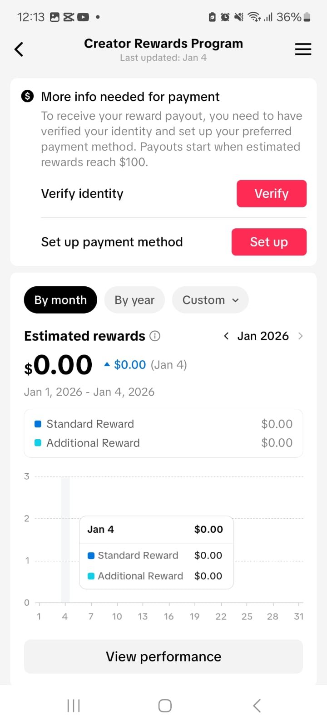Tap the back arrow in header
The width and height of the screenshot is (327, 726).
click(x=19, y=49)
